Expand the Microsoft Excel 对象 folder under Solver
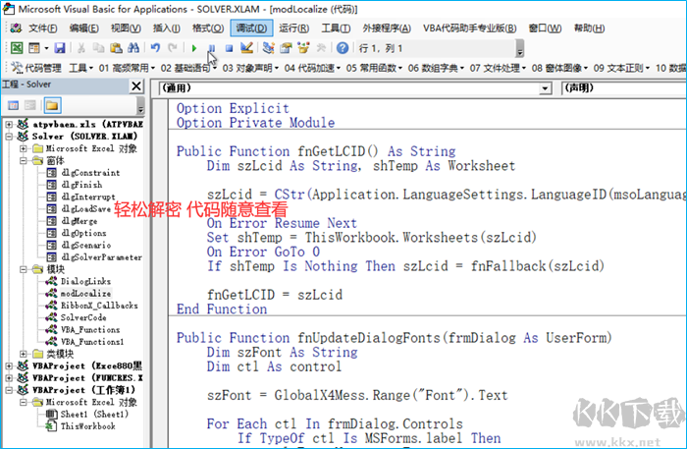 point(24,148)
